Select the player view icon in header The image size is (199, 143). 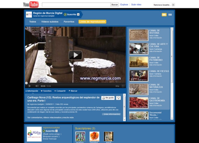click(x=164, y=15)
